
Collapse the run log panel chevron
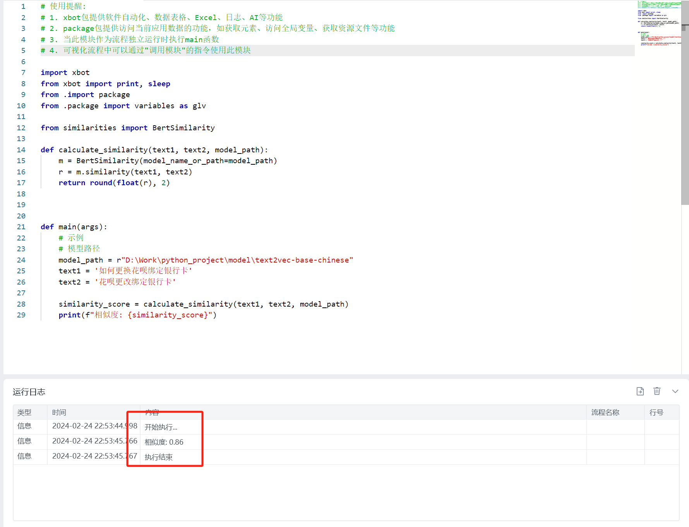675,391
